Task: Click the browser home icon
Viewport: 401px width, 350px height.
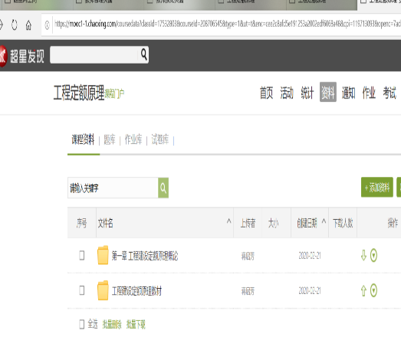Action: [28, 25]
